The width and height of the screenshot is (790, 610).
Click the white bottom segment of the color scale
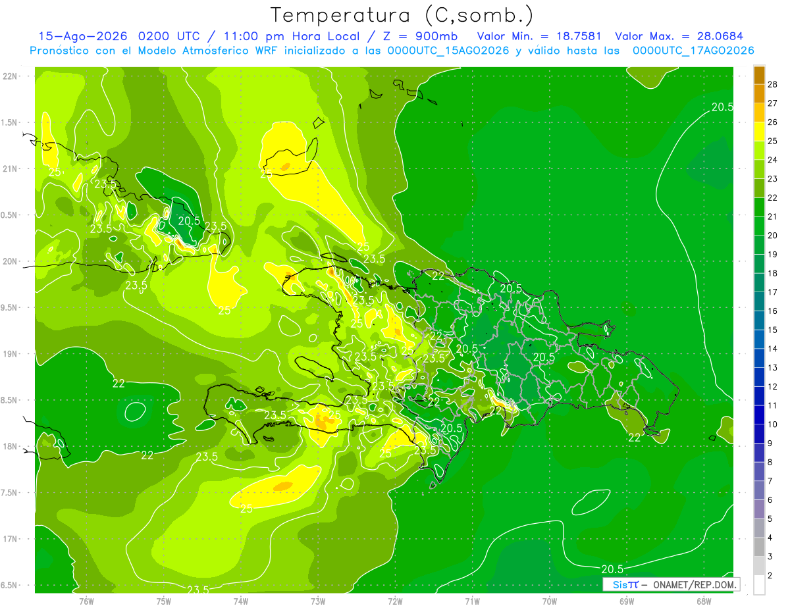coord(759,585)
